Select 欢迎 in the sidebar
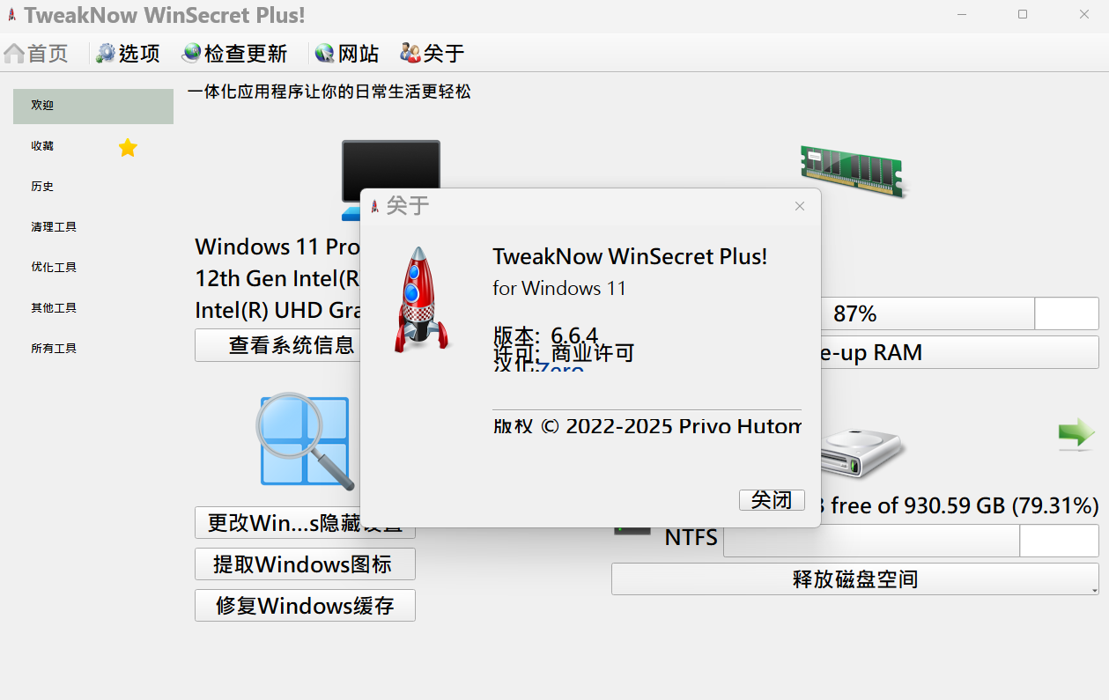The height and width of the screenshot is (700, 1109). (93, 106)
